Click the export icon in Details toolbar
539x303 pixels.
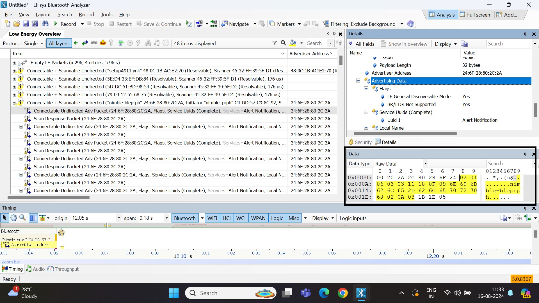[464, 44]
